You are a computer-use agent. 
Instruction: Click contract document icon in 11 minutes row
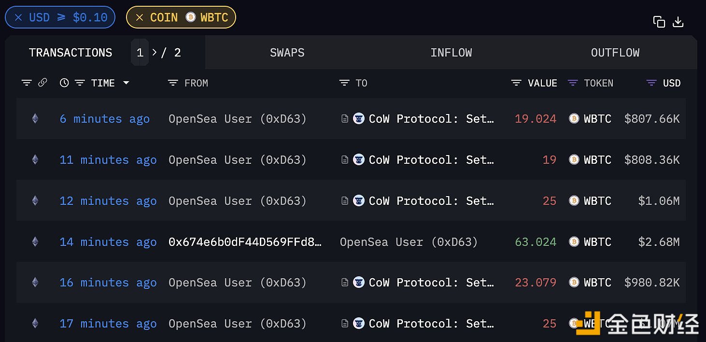click(x=345, y=160)
